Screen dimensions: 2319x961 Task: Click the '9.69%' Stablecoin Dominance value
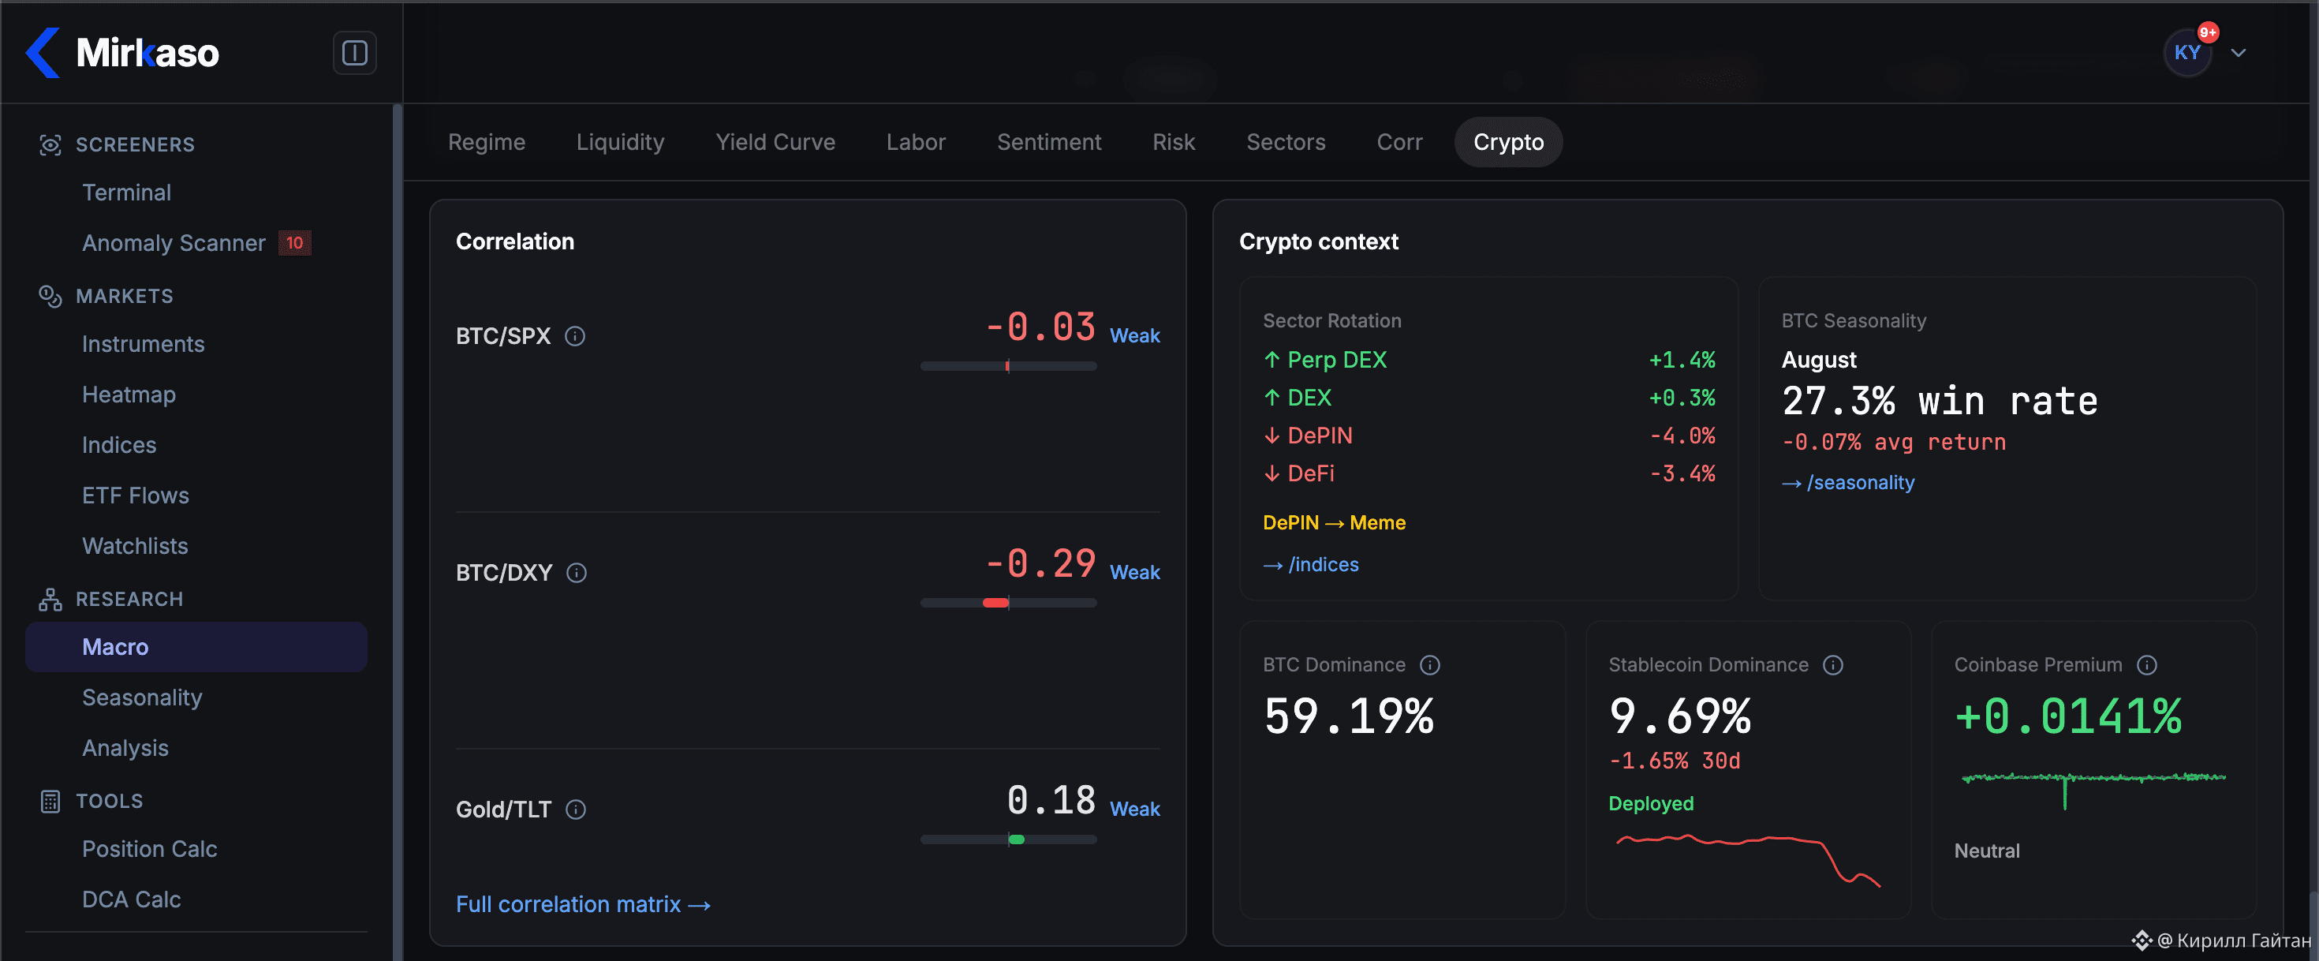tap(1680, 716)
